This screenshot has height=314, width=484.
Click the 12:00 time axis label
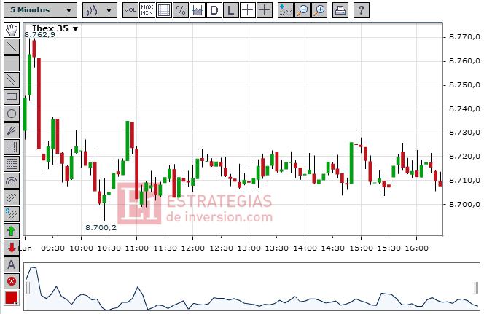tap(193, 248)
